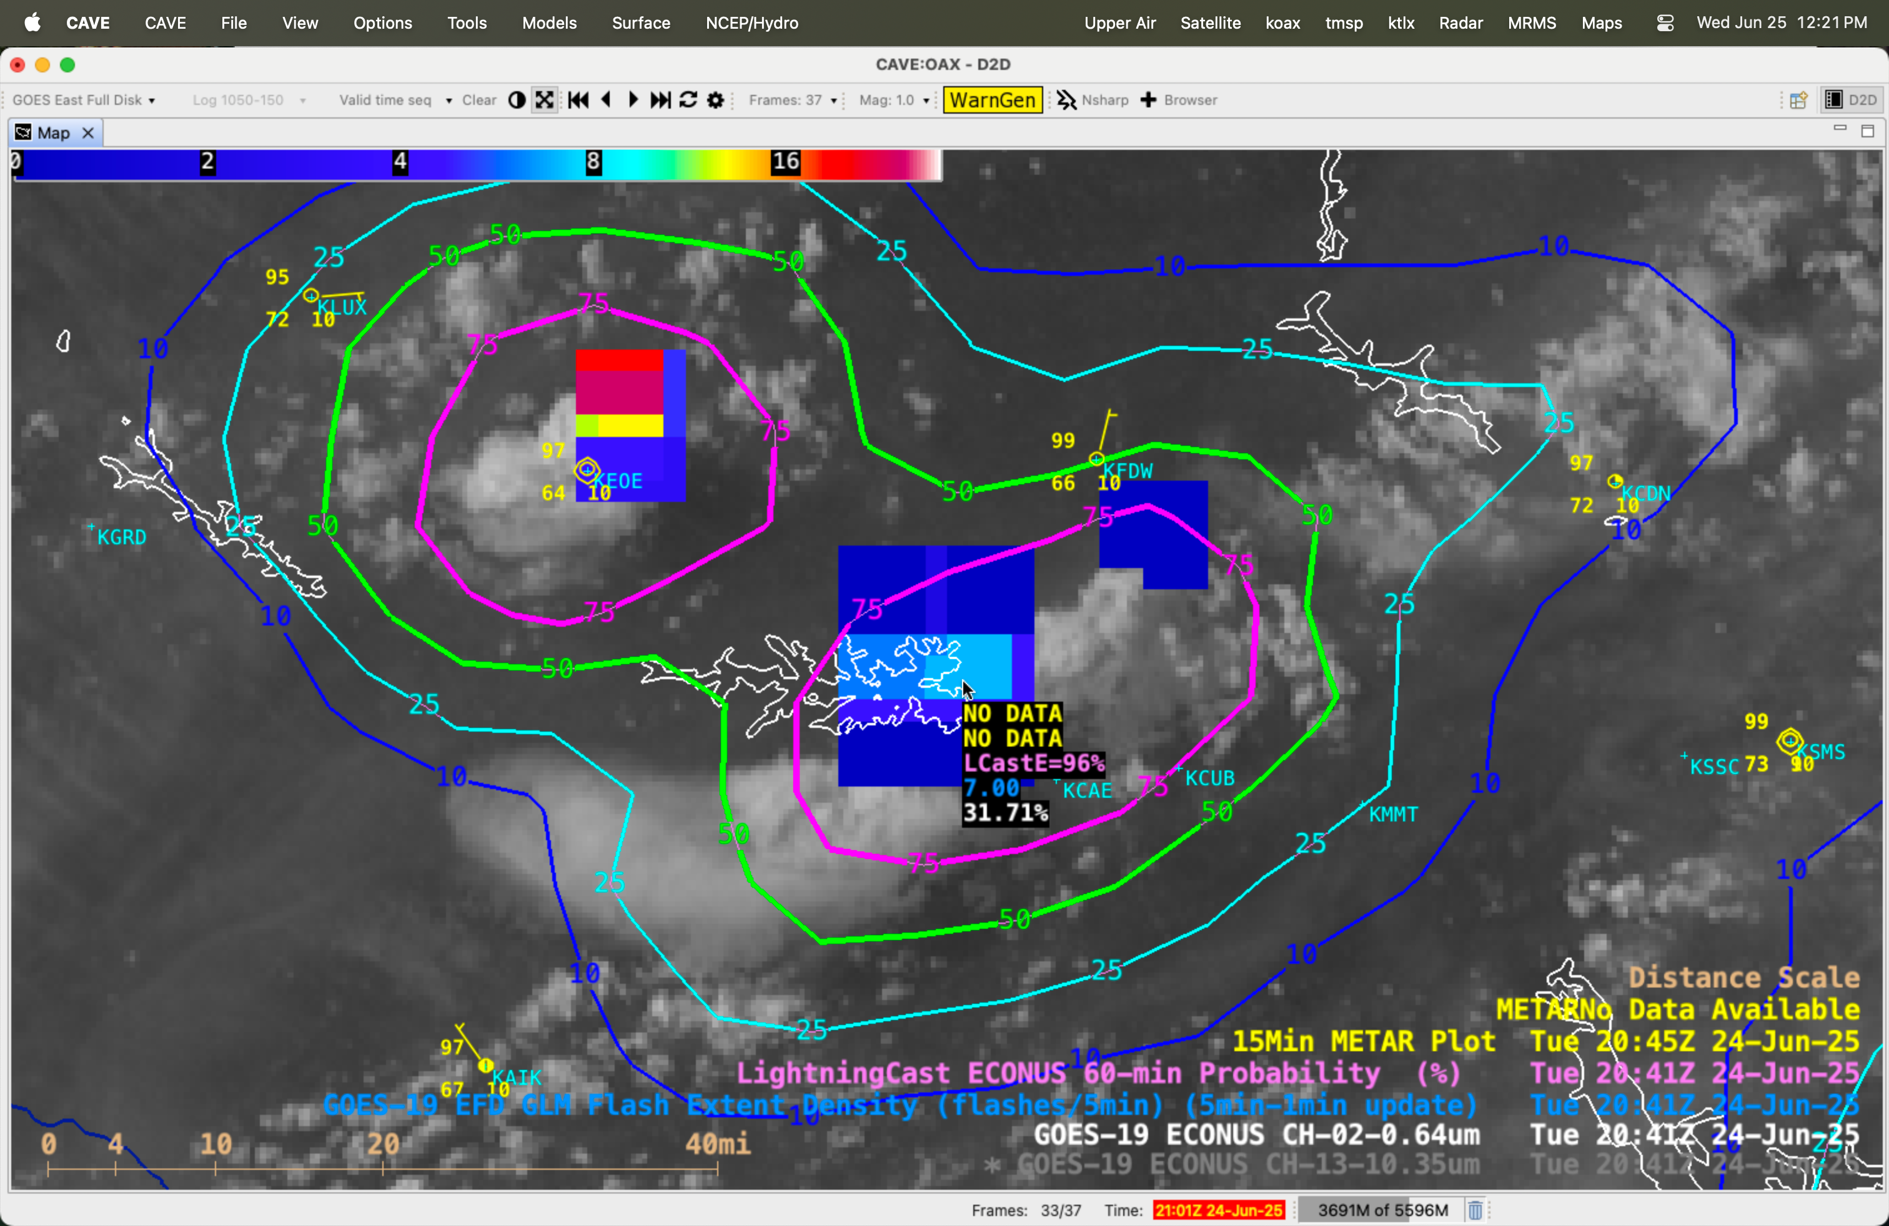Jump to the first frame
Viewport: 1889px width, 1226px height.
(578, 100)
